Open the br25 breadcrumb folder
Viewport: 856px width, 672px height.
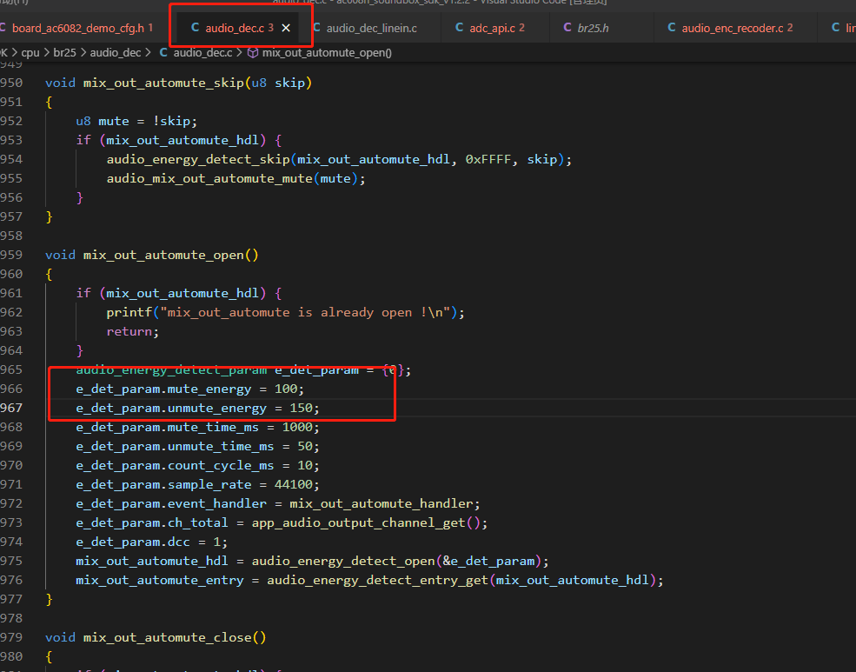(x=64, y=53)
